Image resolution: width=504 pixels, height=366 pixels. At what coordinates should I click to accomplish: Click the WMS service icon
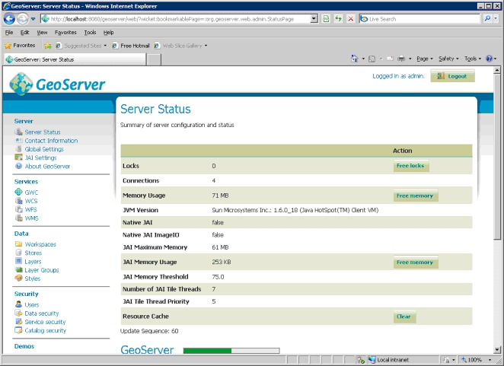click(18, 218)
